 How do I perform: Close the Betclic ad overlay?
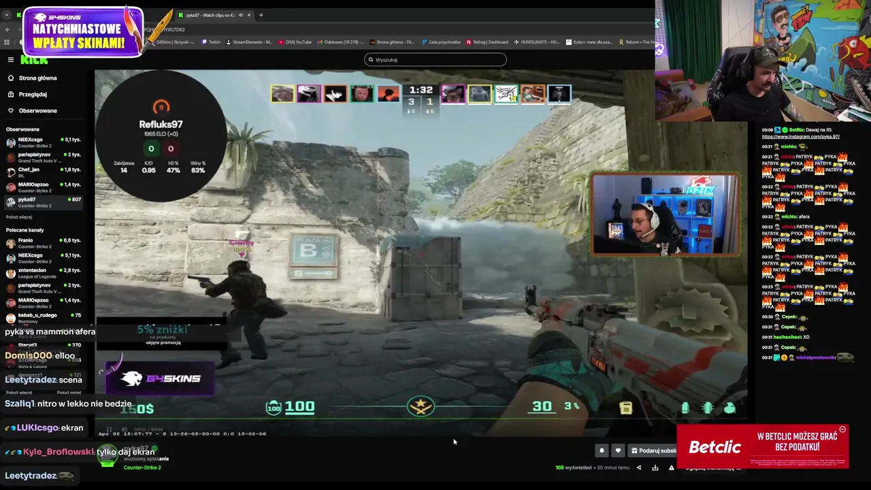(x=842, y=429)
